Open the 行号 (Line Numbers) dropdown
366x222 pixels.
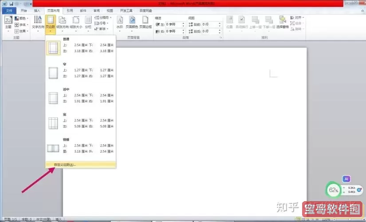coord(102,23)
